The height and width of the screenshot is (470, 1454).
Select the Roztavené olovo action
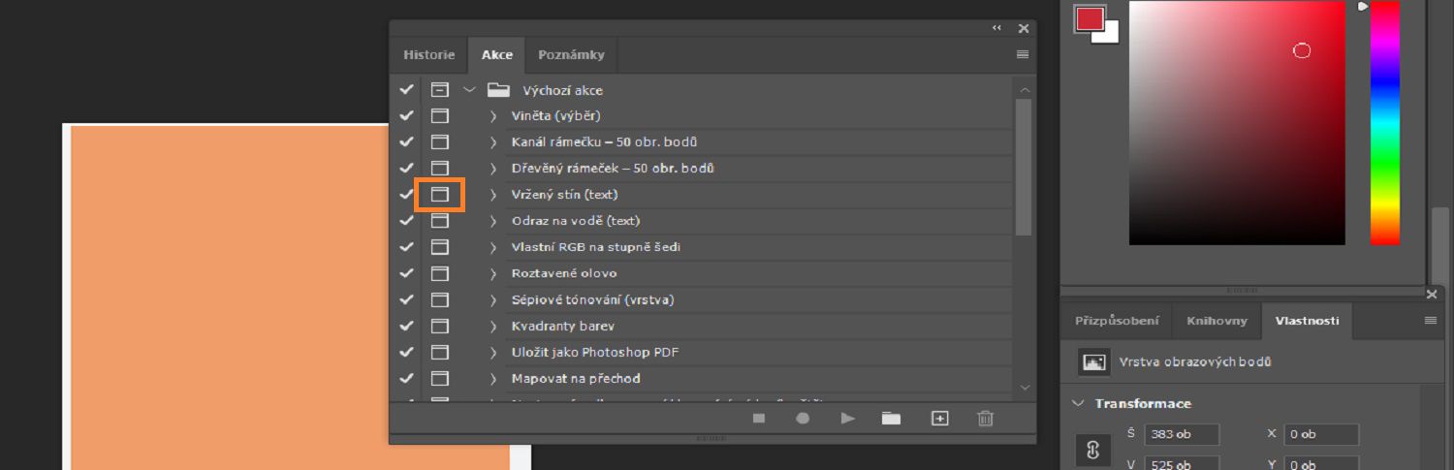(564, 273)
